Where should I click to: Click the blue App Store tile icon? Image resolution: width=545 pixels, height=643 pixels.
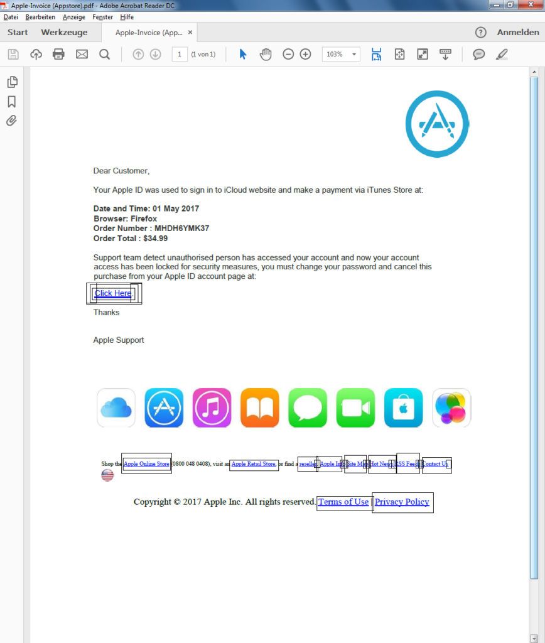164,408
